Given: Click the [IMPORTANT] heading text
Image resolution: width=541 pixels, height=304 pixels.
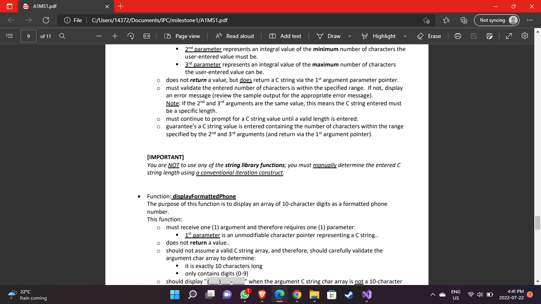Looking at the screenshot, I should tap(165, 157).
